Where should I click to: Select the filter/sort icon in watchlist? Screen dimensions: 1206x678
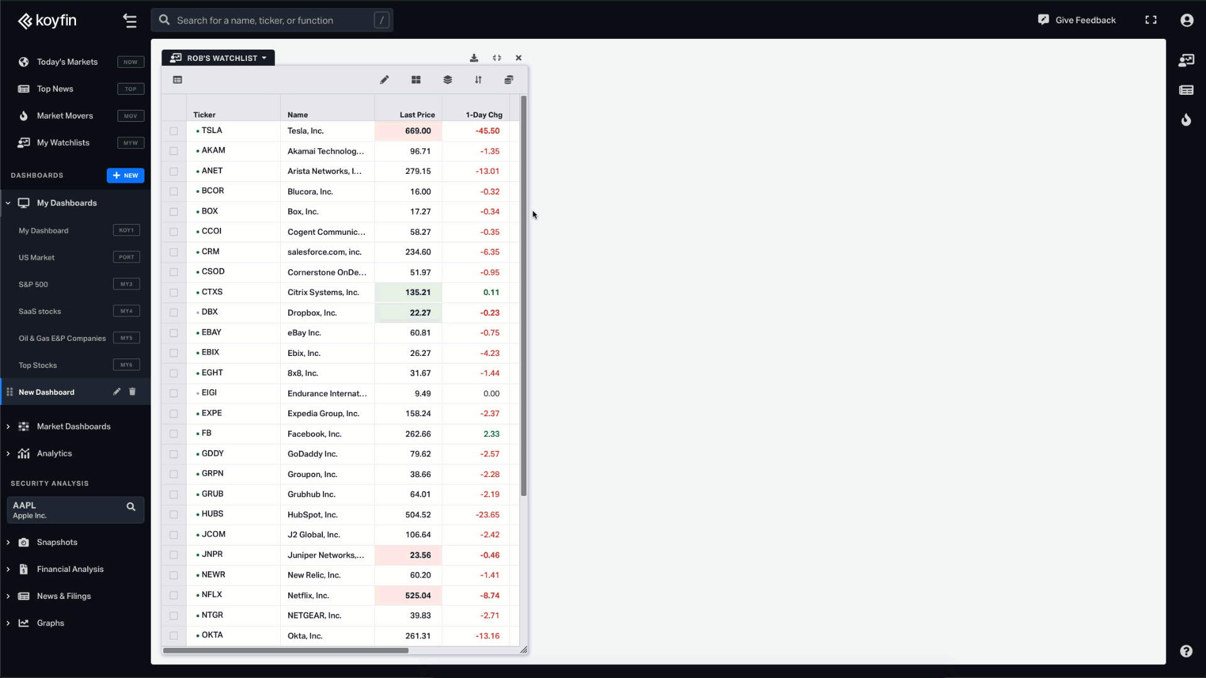coord(479,80)
